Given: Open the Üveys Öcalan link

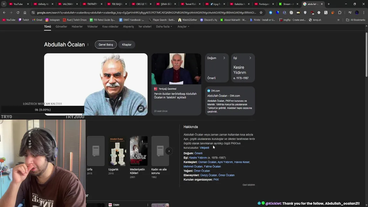Looking at the screenshot, I should click(x=208, y=175).
